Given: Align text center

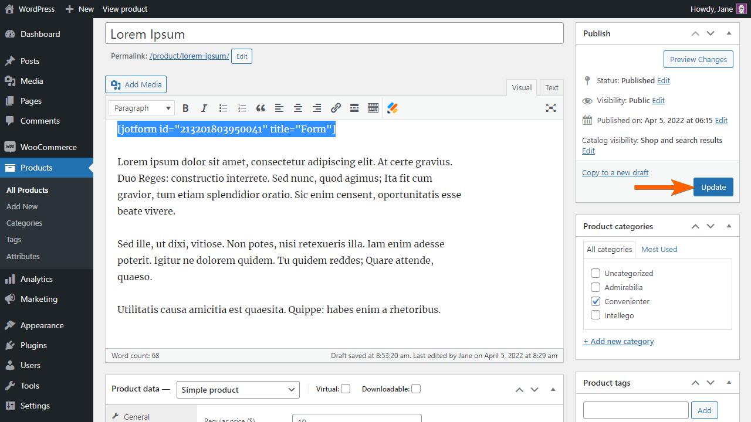Looking at the screenshot, I should click(x=297, y=108).
